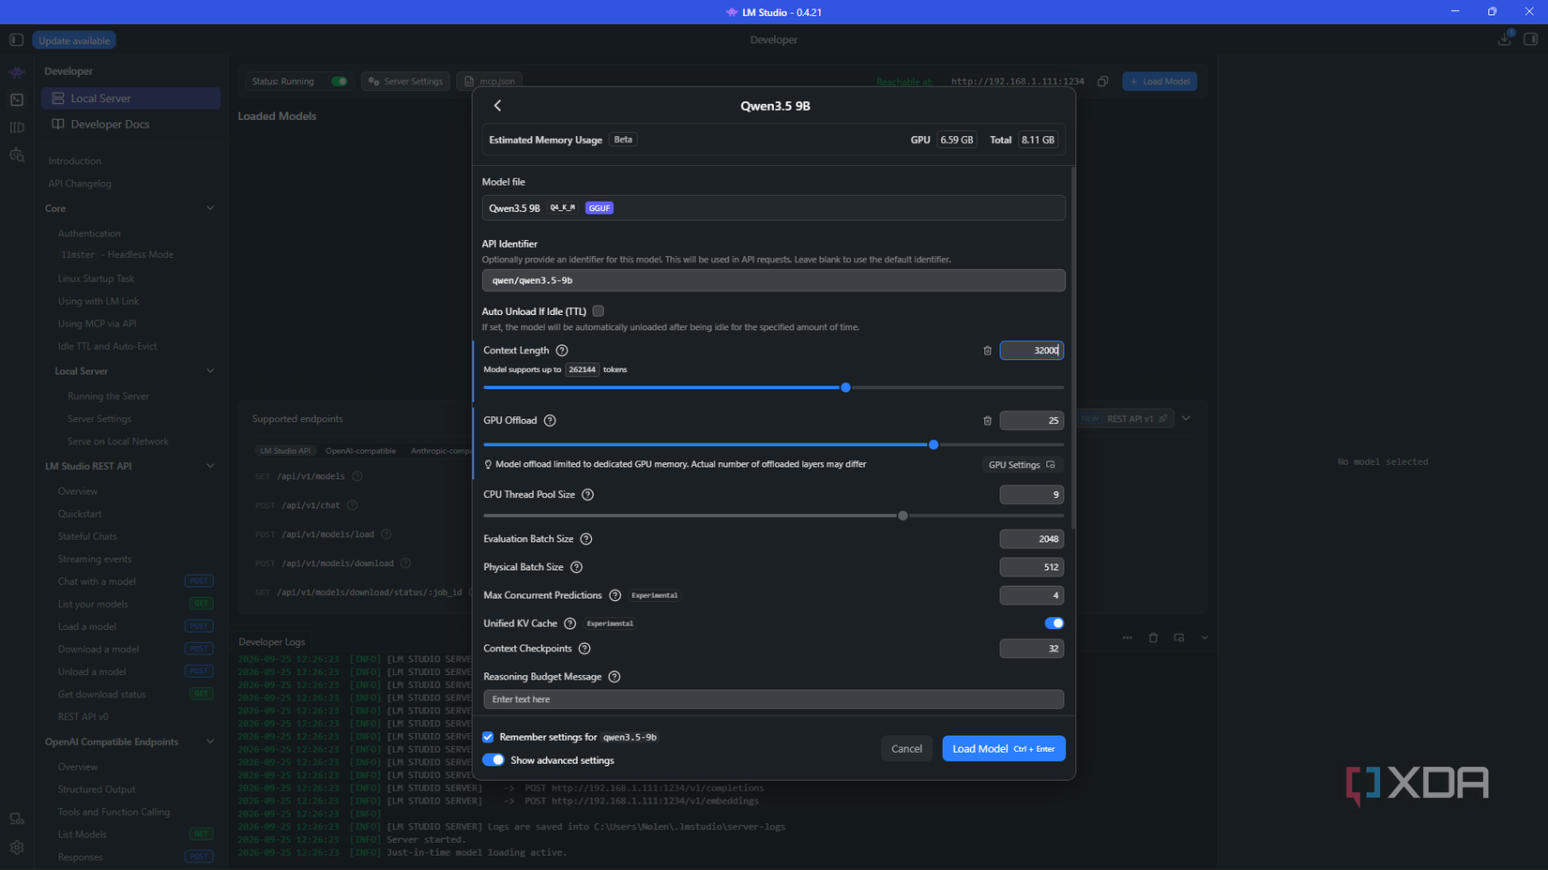Viewport: 1548px width, 870px height.
Task: Show help for CPU Thread Pool Size
Action: point(588,495)
